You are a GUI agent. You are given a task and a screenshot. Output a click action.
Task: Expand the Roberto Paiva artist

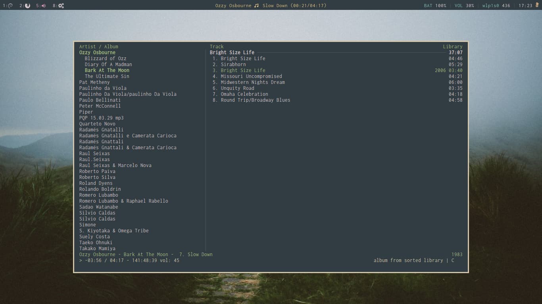97,171
